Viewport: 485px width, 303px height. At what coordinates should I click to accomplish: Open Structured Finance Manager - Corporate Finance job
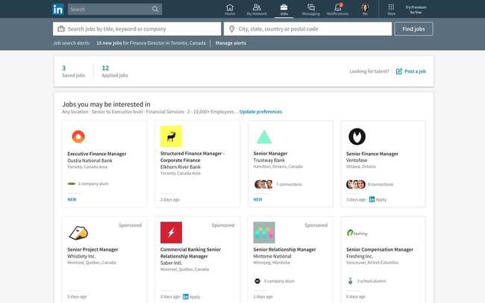(x=193, y=157)
